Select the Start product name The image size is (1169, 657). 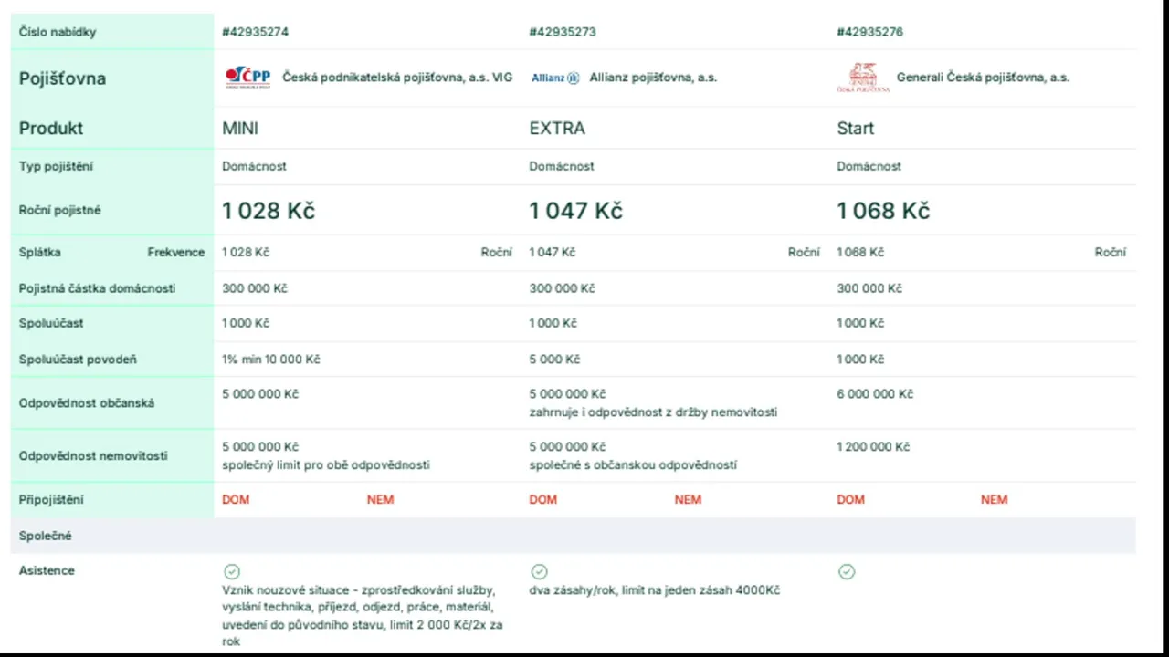pos(856,129)
